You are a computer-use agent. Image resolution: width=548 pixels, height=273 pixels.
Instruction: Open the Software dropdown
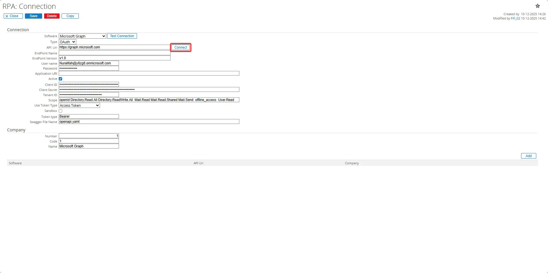83,36
